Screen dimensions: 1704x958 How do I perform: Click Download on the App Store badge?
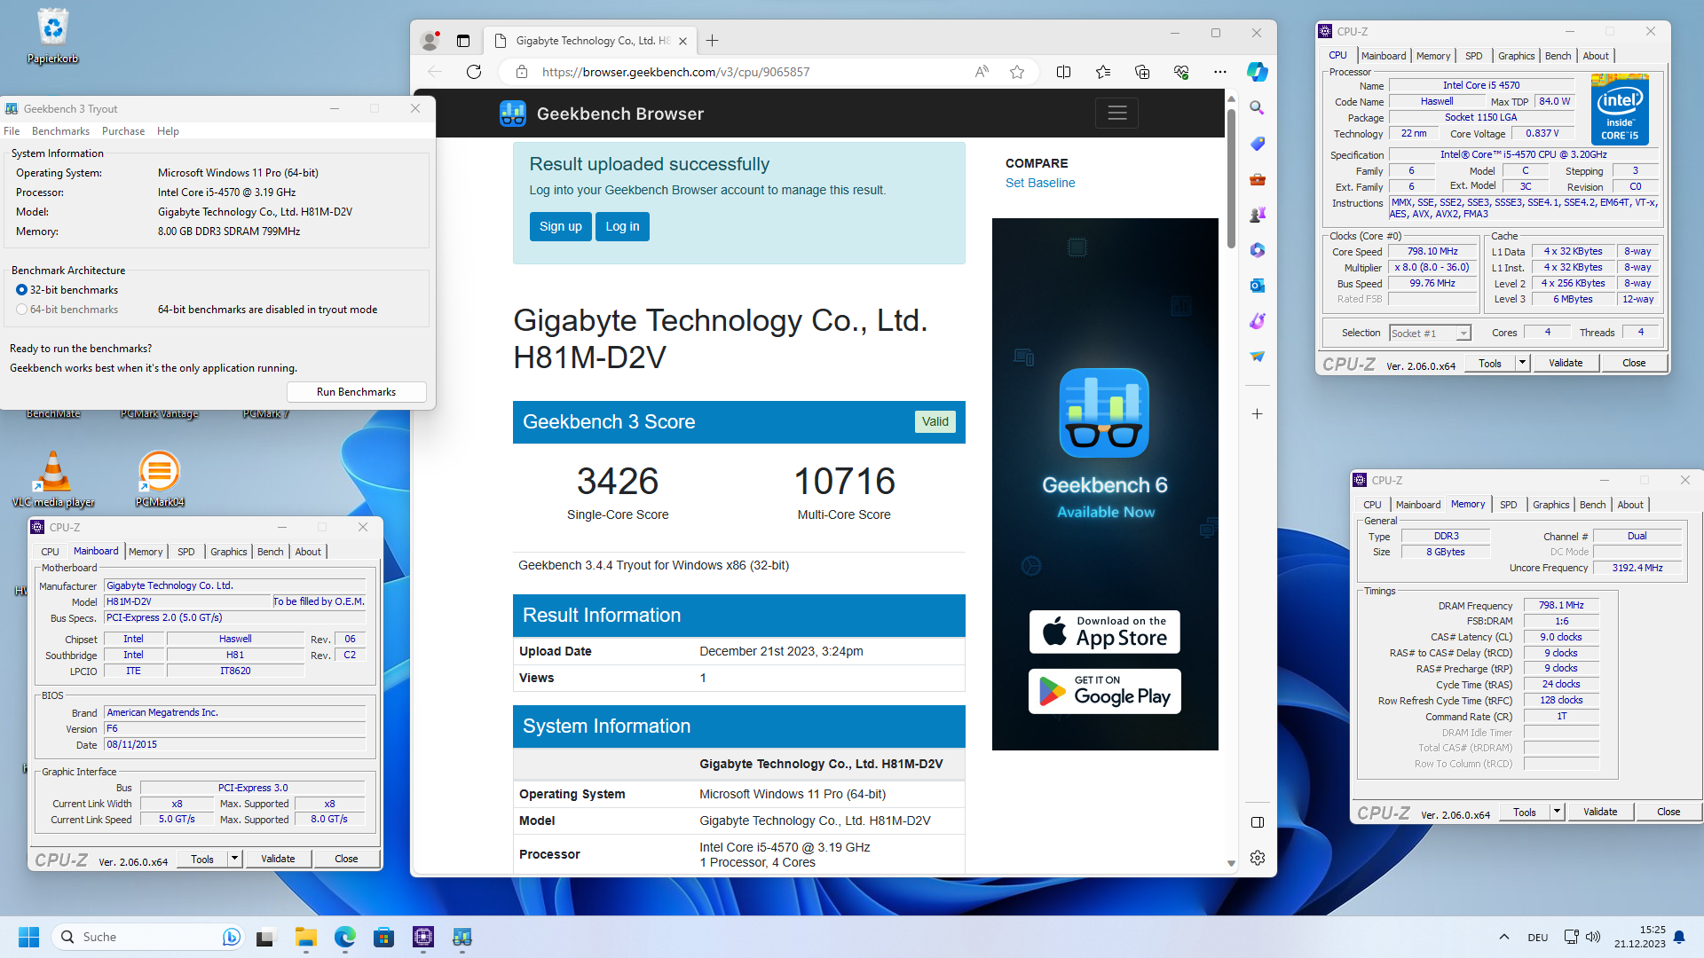point(1104,632)
